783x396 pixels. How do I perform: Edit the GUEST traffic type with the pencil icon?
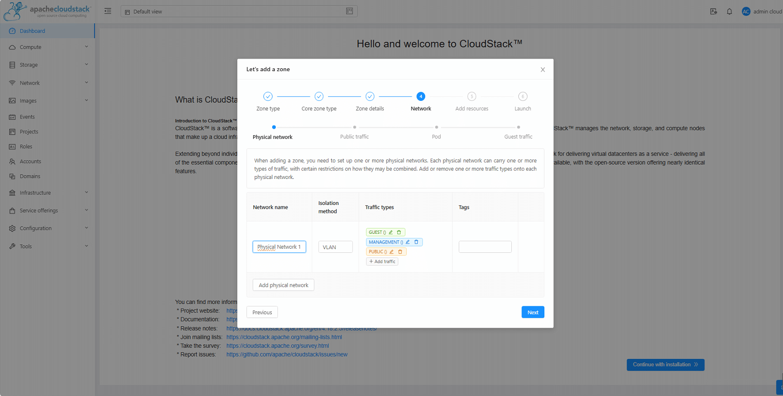391,232
